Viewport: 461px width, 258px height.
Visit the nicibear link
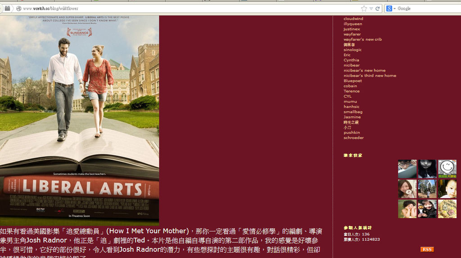(351, 65)
